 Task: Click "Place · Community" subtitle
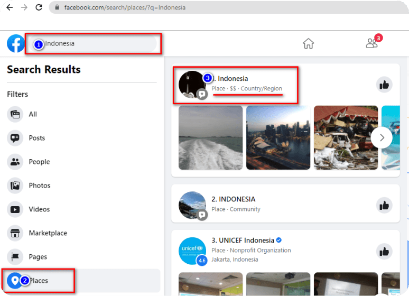coord(236,209)
